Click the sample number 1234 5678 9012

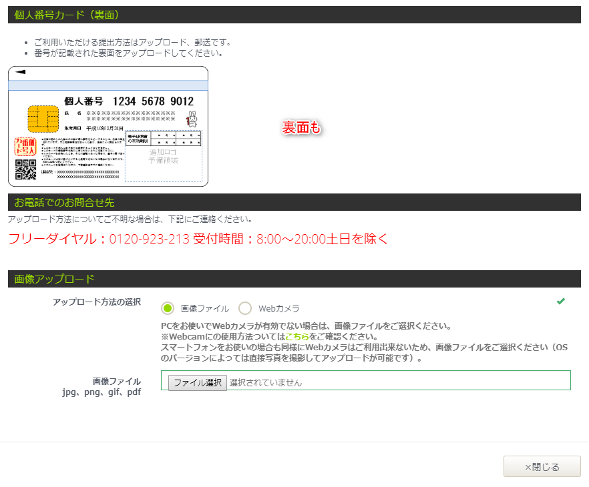pos(153,101)
